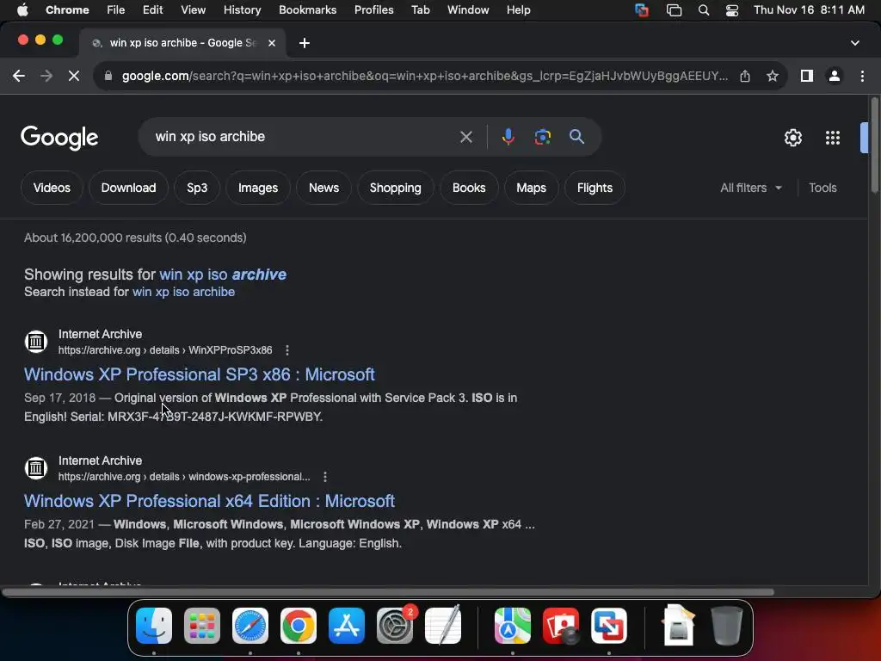Open Google quick settings gear
Screen dimensions: 881x661
pyautogui.click(x=792, y=138)
